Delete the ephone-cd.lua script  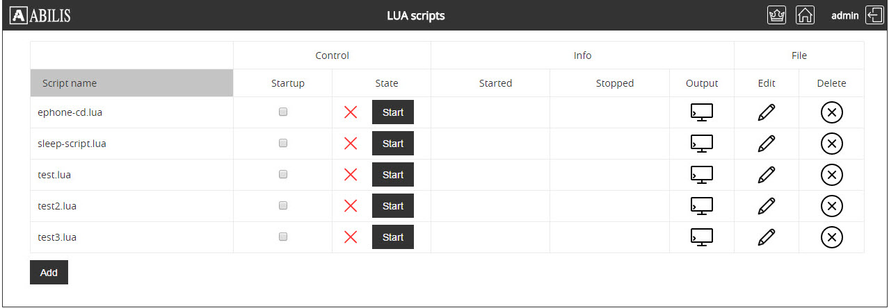(x=831, y=112)
